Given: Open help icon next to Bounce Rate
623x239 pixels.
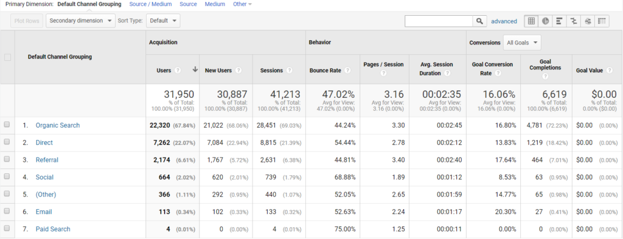Looking at the screenshot, I should [x=347, y=71].
